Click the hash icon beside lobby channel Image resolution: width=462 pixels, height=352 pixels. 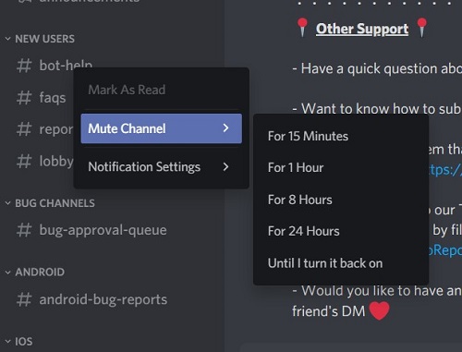[24, 161]
